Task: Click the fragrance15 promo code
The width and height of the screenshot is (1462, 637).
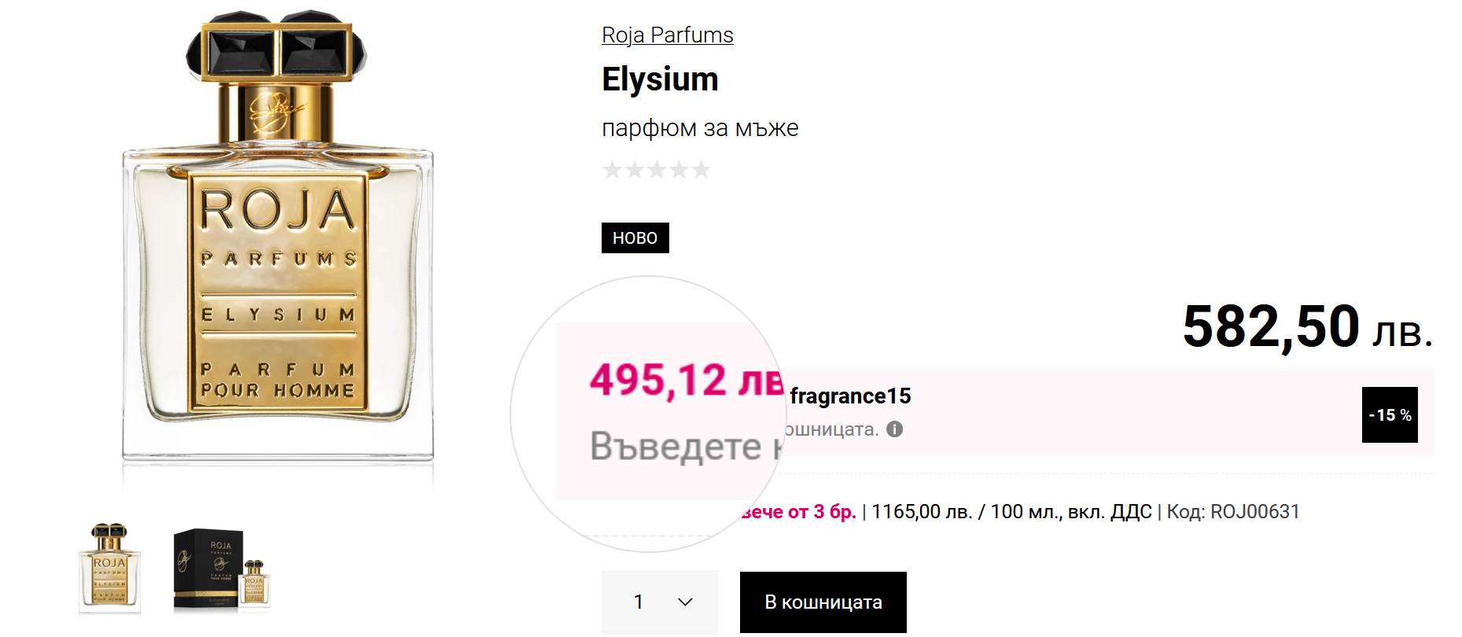Action: click(x=850, y=396)
